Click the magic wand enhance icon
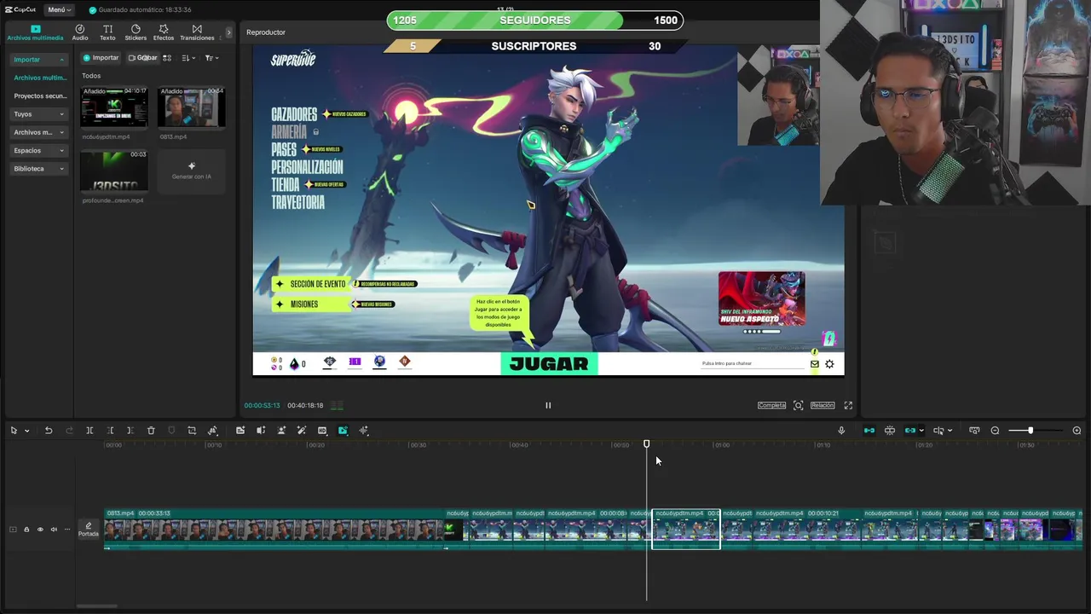 coord(302,431)
